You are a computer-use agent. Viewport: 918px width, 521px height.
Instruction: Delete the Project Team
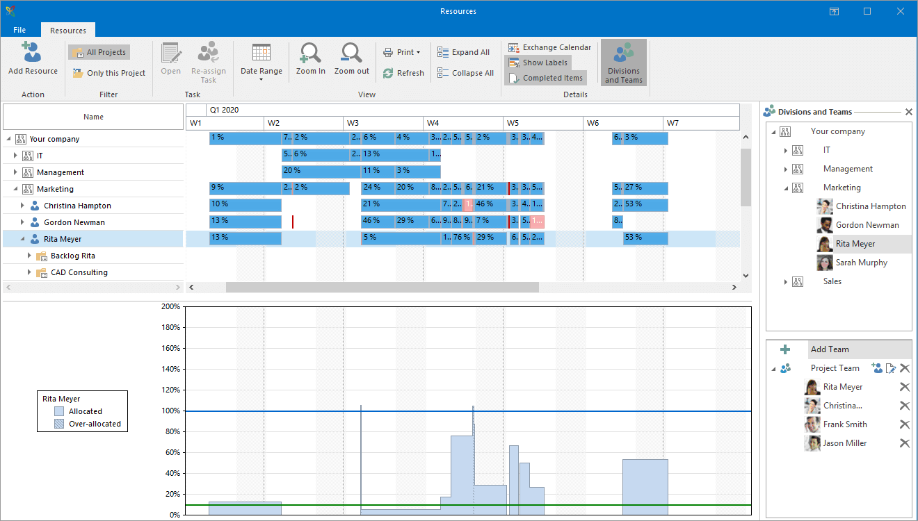pos(905,368)
